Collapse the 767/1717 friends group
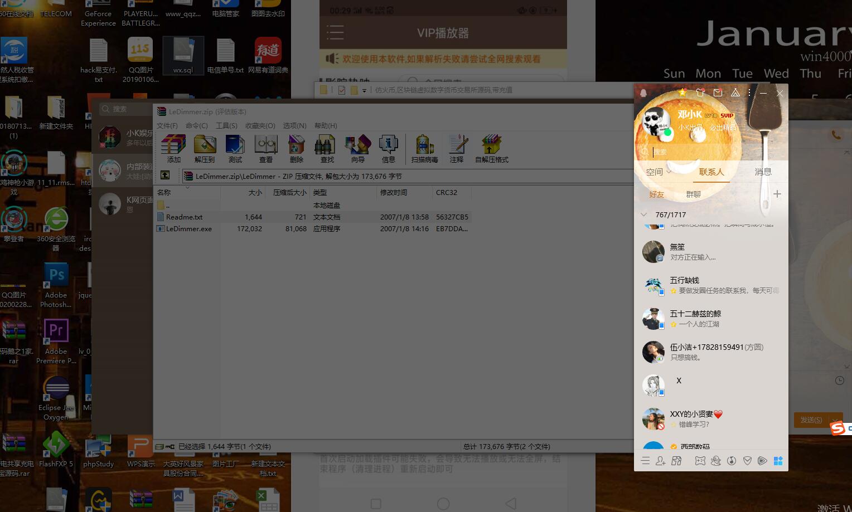 pos(643,214)
